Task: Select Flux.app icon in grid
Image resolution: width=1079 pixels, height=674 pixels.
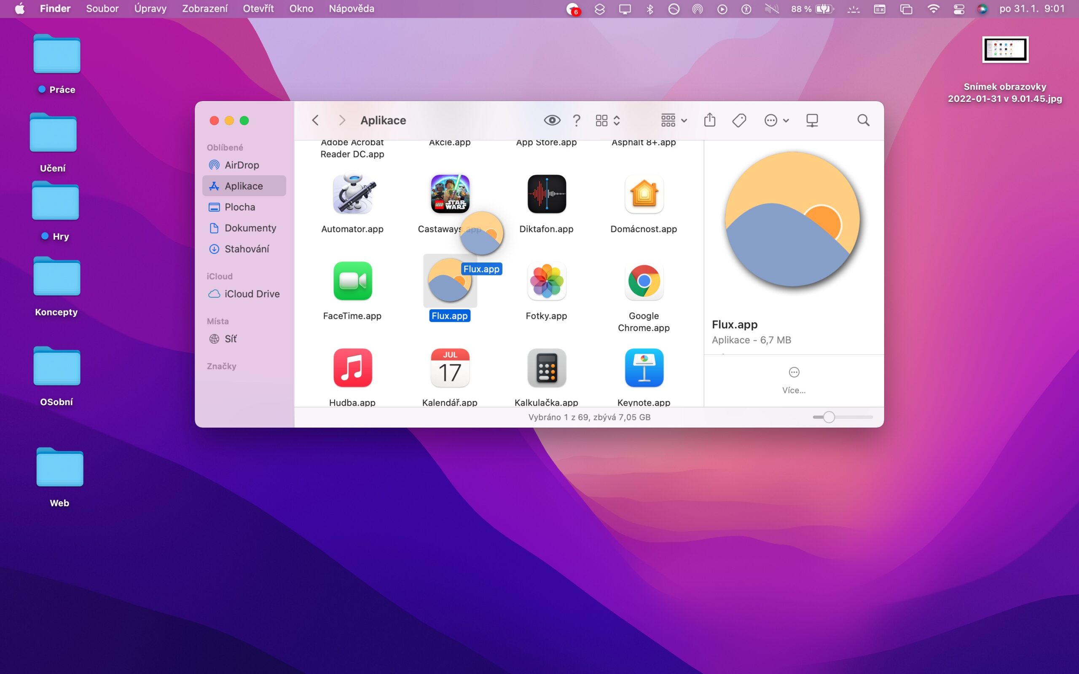Action: click(449, 281)
